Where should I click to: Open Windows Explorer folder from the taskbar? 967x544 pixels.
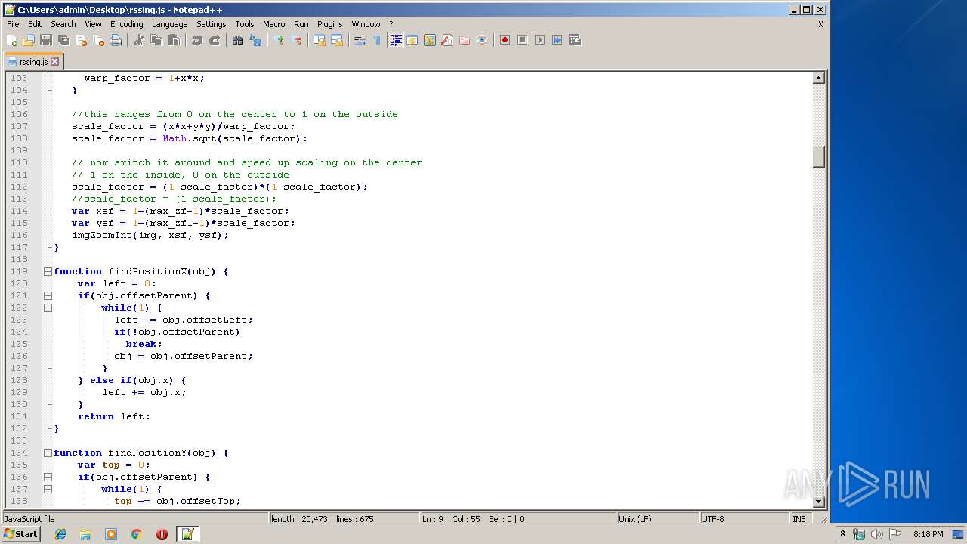point(85,534)
